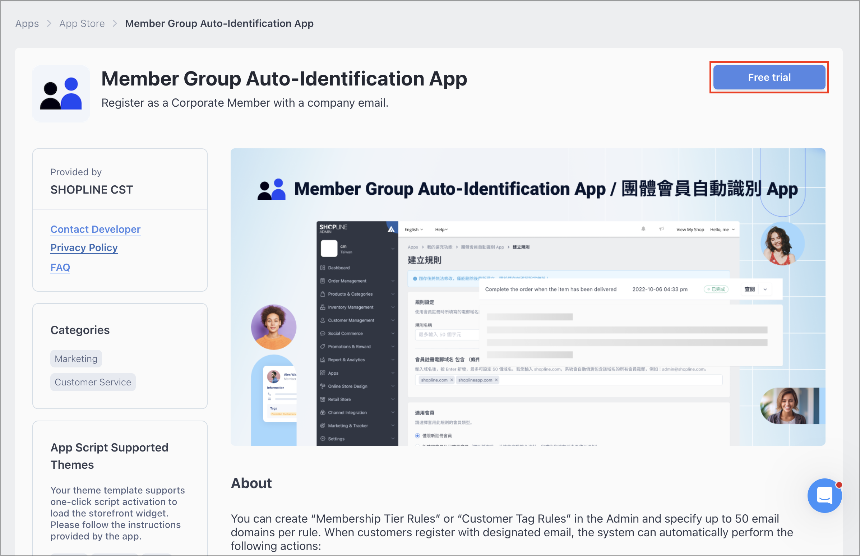
Task: Click the 'Register as a Corporate Member' subtitle
Action: pyautogui.click(x=245, y=103)
